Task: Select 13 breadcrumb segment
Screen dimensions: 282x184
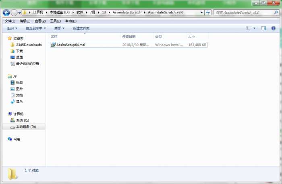Action: point(104,12)
